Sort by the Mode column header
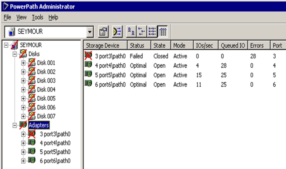This screenshot has width=286, height=169. [x=182, y=46]
